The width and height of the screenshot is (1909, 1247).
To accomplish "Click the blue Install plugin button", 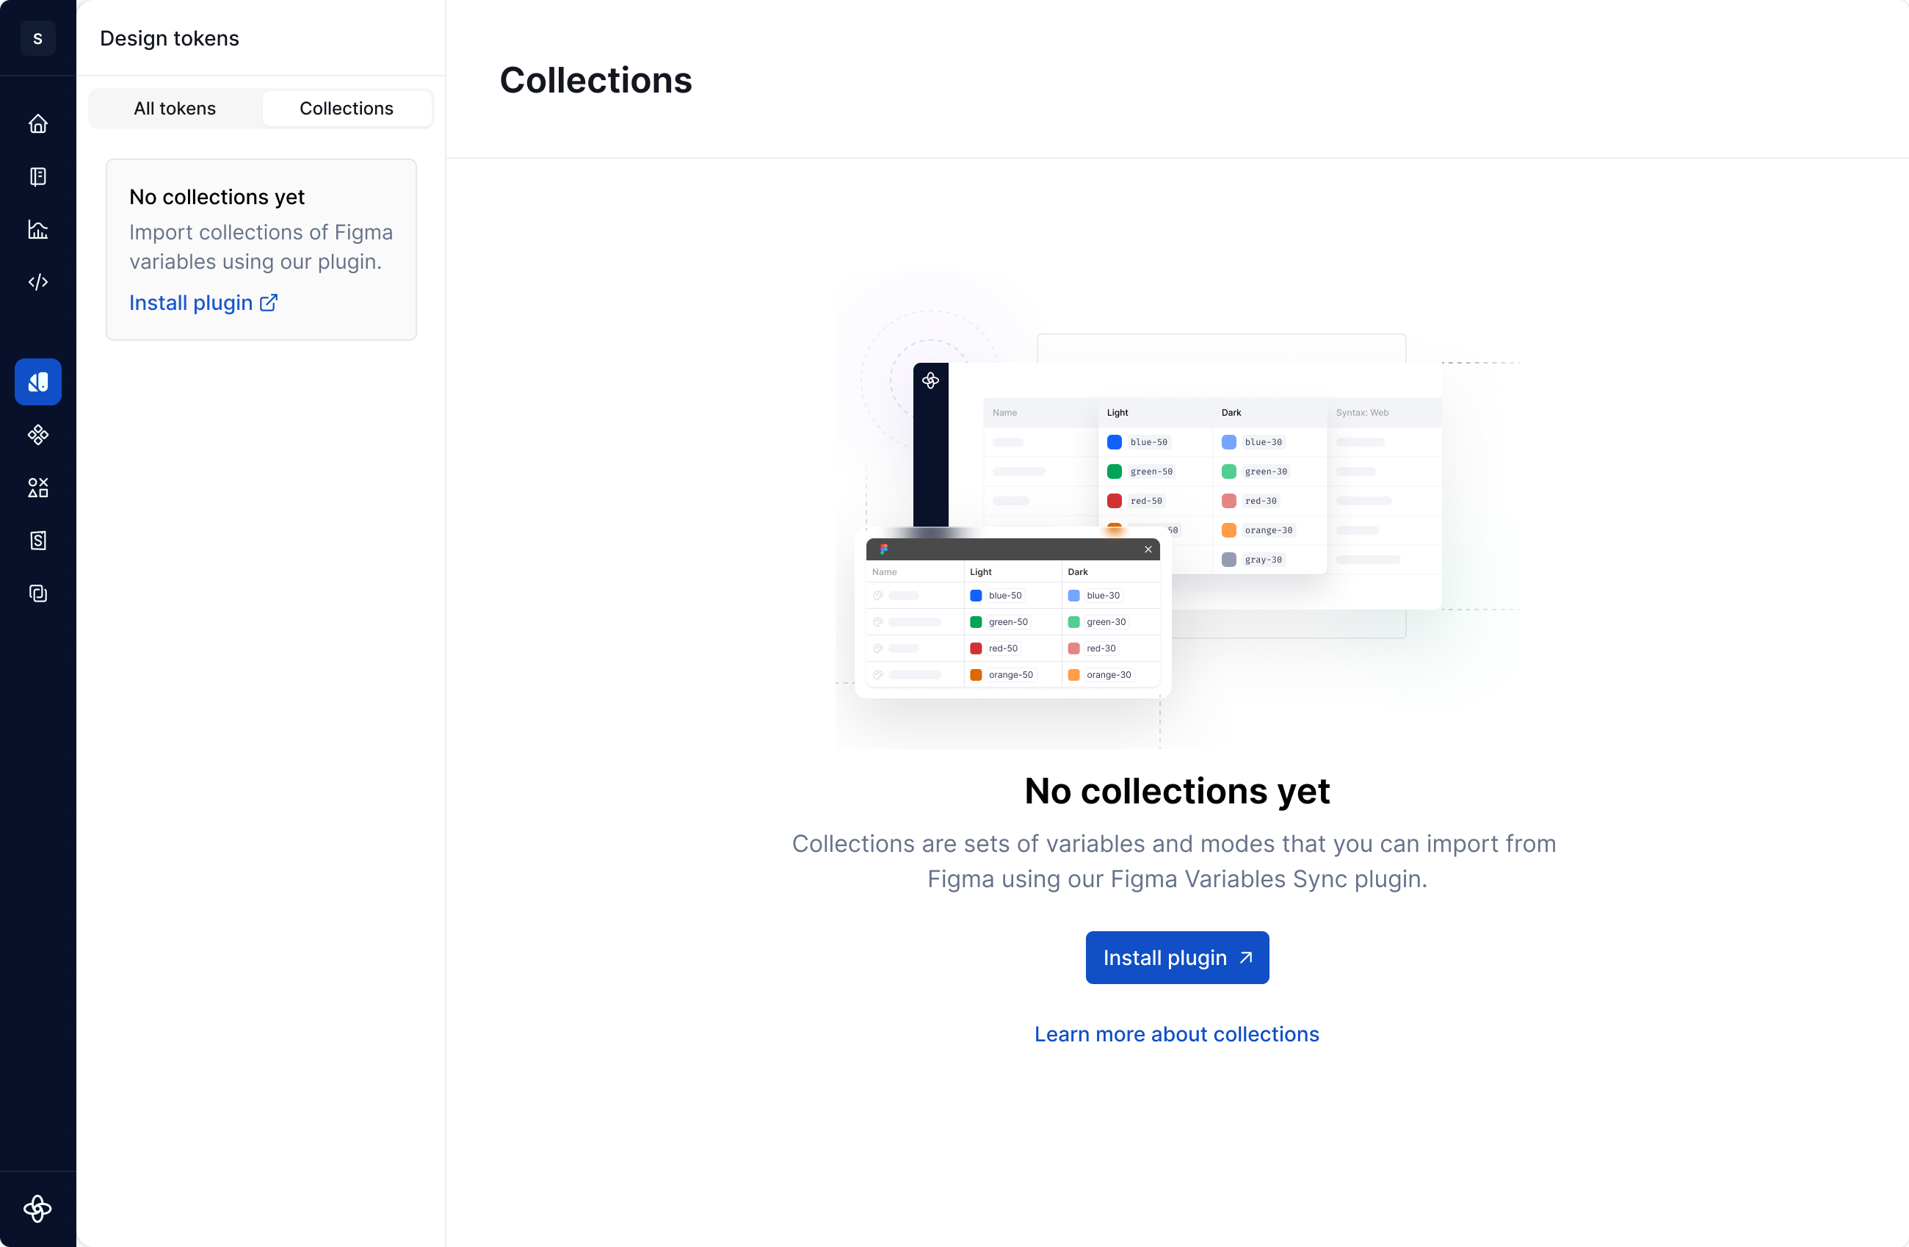I will click(x=1176, y=958).
